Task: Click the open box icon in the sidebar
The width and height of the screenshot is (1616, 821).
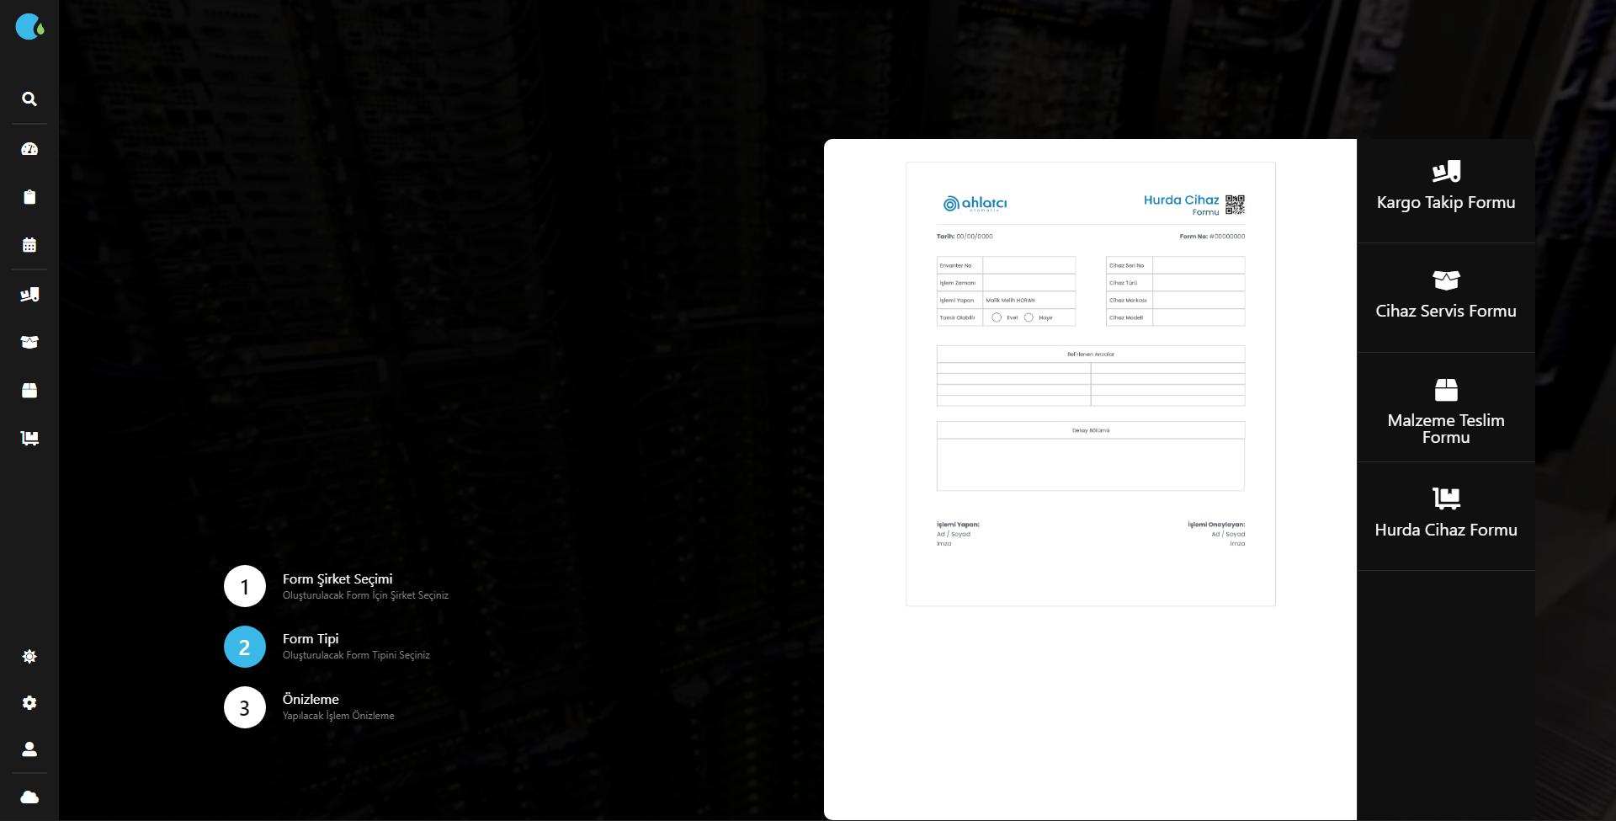Action: point(29,342)
